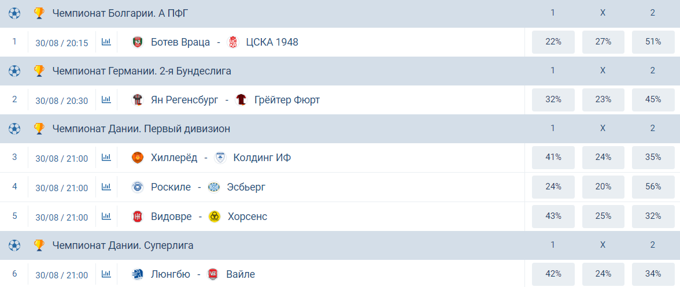Click Хорсенс yellow team logo
Viewport: 680px width, 287px height.
pyautogui.click(x=215, y=217)
